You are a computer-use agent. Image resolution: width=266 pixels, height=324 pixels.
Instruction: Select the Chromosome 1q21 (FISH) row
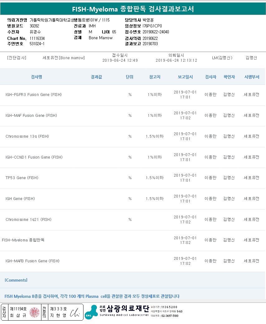tap(28, 220)
